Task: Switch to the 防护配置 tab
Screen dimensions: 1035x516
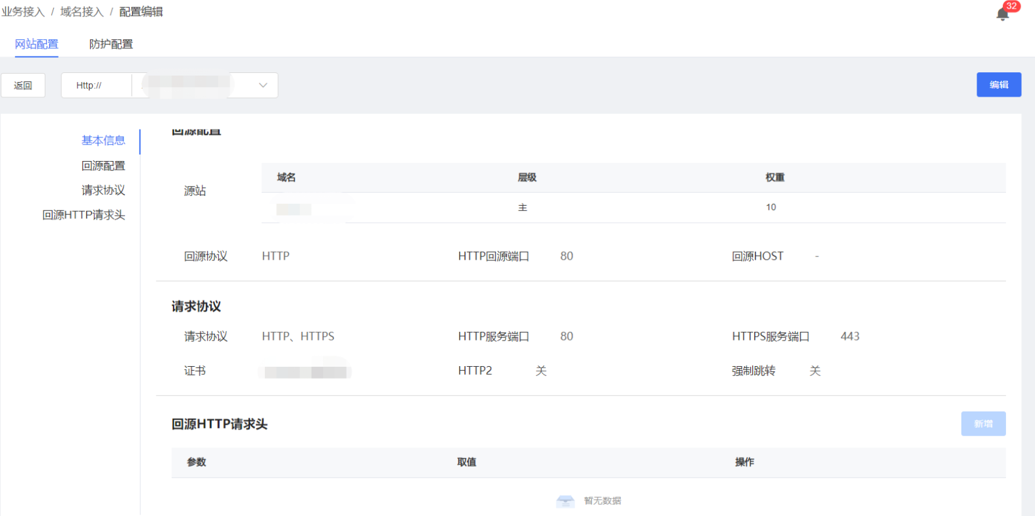Action: point(111,44)
